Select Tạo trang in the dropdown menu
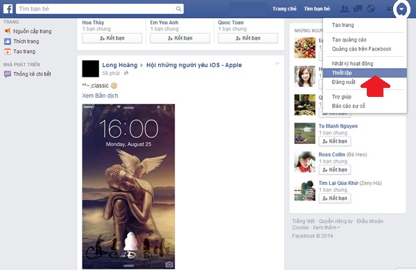 [x=343, y=25]
